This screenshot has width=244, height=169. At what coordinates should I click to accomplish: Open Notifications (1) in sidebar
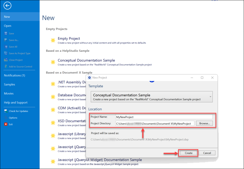tap(14, 75)
